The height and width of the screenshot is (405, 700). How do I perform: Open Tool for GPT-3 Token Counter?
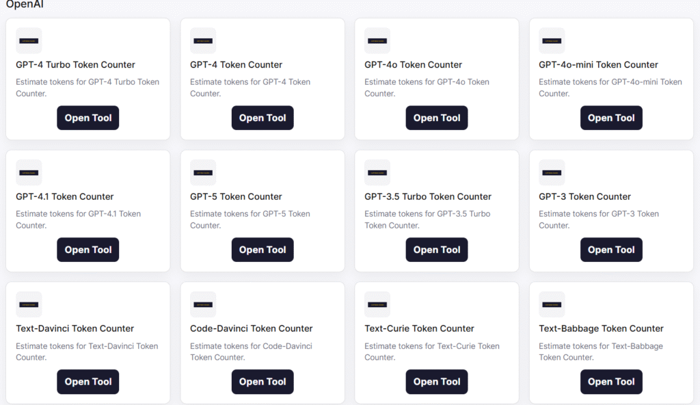pos(611,250)
